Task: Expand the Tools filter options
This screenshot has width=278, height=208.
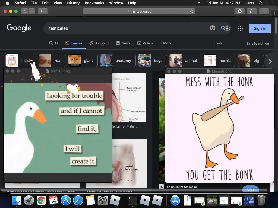Action: (x=218, y=43)
